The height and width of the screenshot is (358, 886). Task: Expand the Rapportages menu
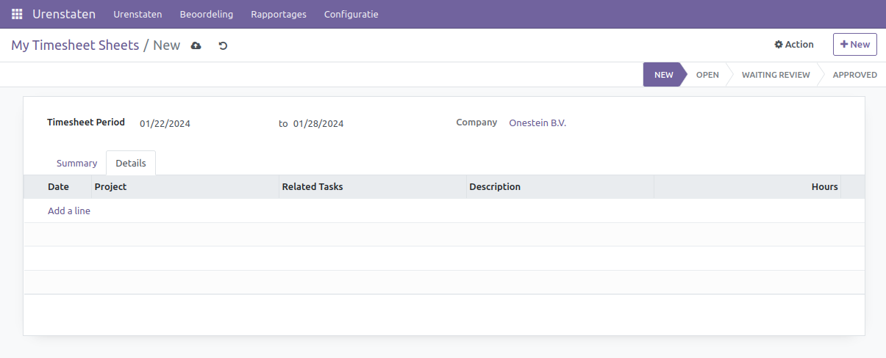(278, 14)
